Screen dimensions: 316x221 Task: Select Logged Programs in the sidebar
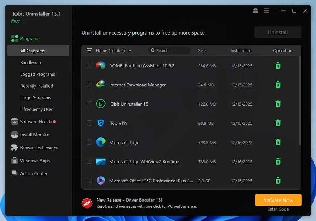pos(37,74)
